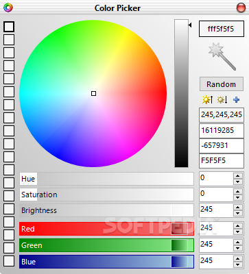
Task: Select the third swatch from the top
Action: [x=9, y=53]
